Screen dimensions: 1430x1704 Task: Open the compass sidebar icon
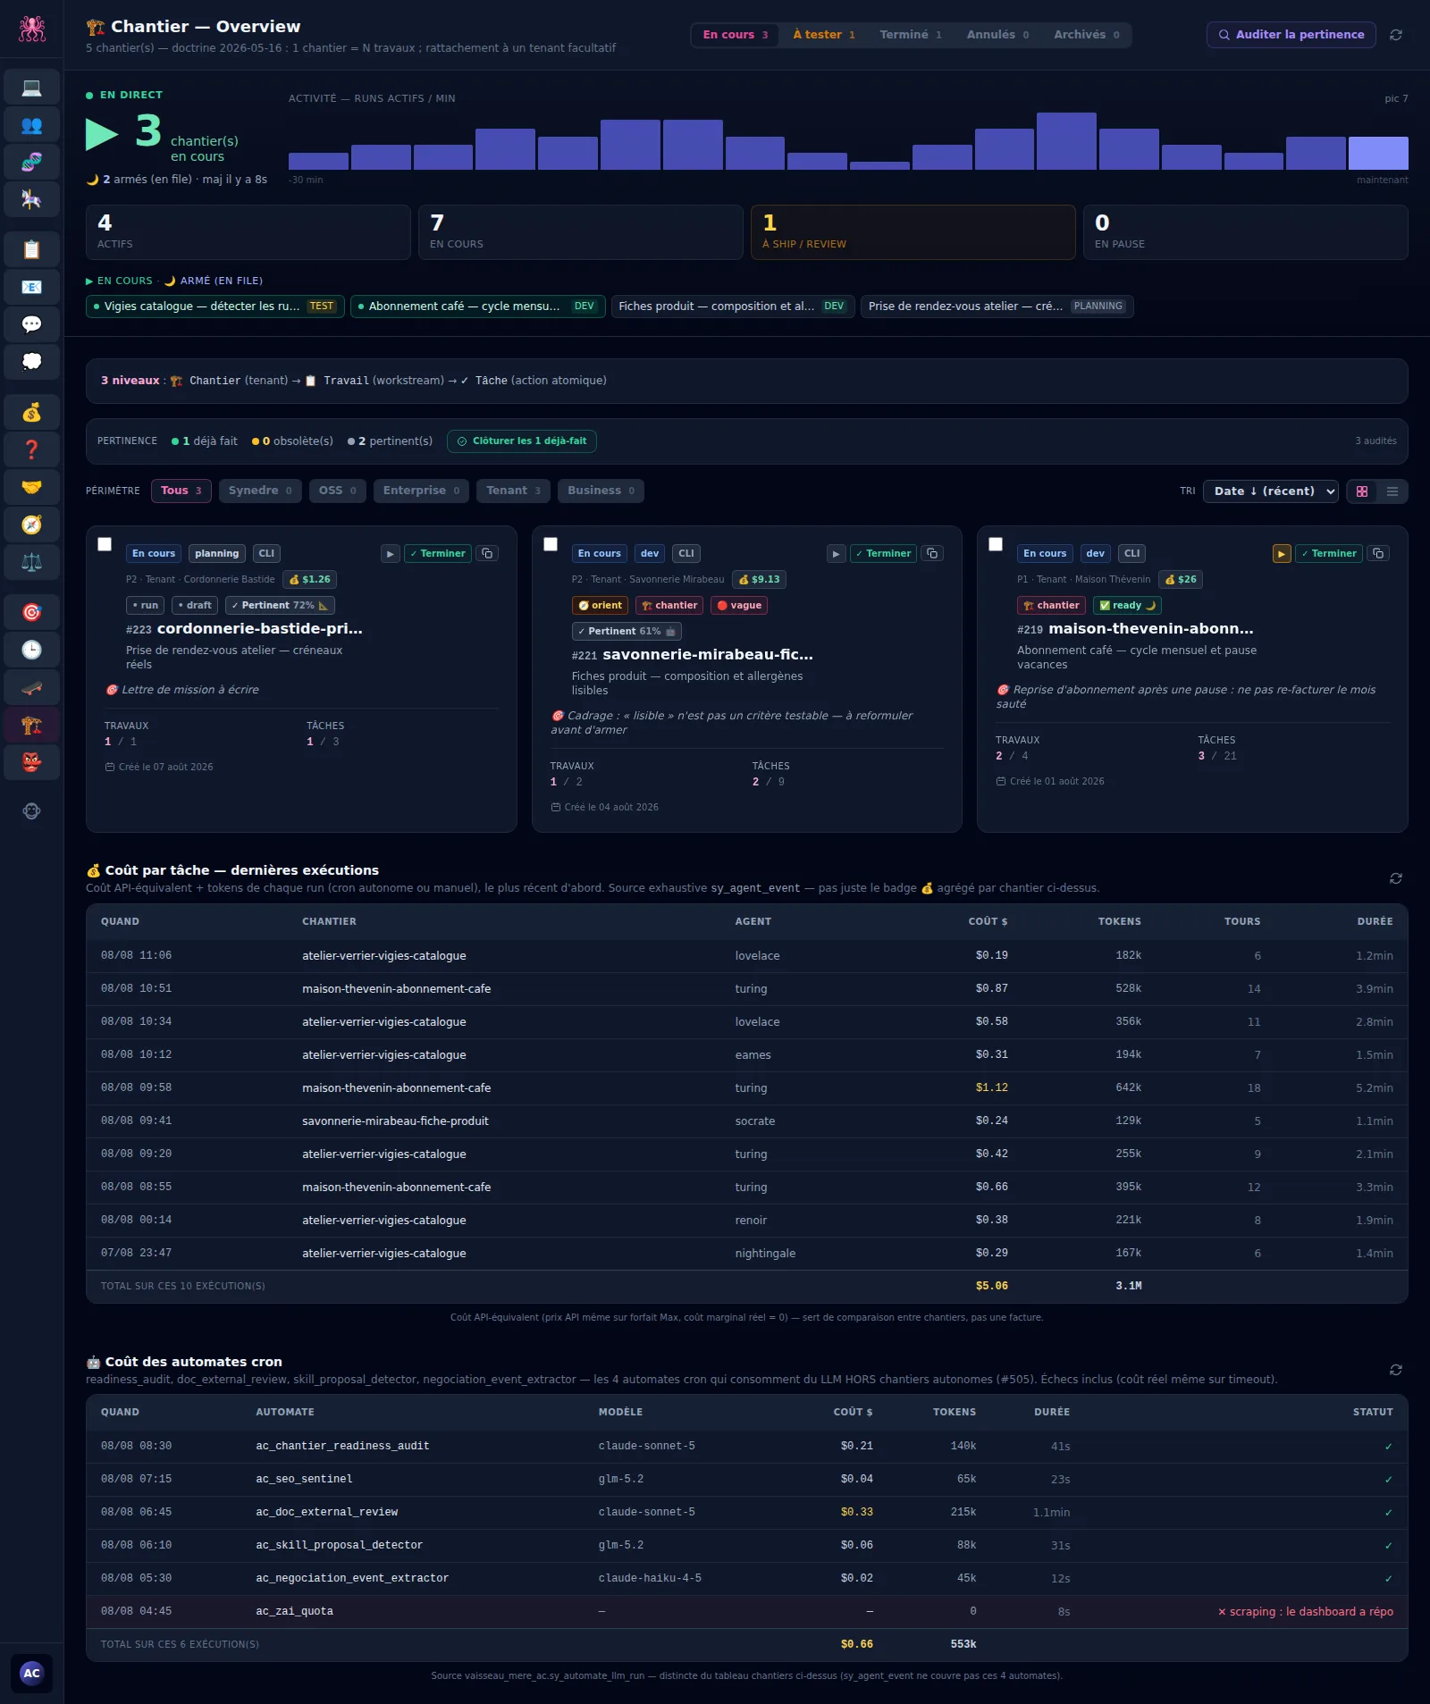click(31, 525)
